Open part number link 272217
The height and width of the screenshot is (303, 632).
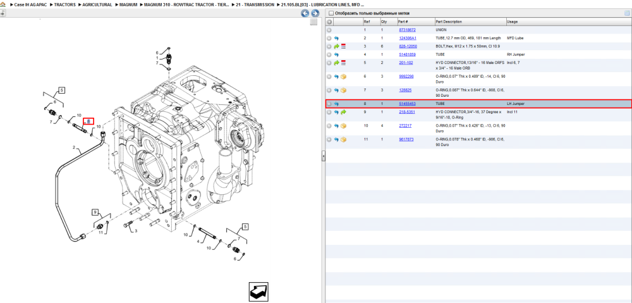pyautogui.click(x=405, y=125)
